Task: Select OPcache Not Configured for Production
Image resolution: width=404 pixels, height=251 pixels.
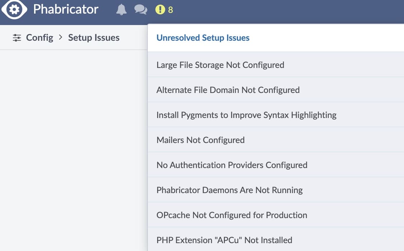Action: click(x=232, y=215)
